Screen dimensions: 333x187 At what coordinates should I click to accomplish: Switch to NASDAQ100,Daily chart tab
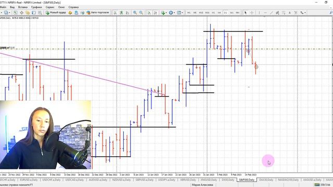288,180
